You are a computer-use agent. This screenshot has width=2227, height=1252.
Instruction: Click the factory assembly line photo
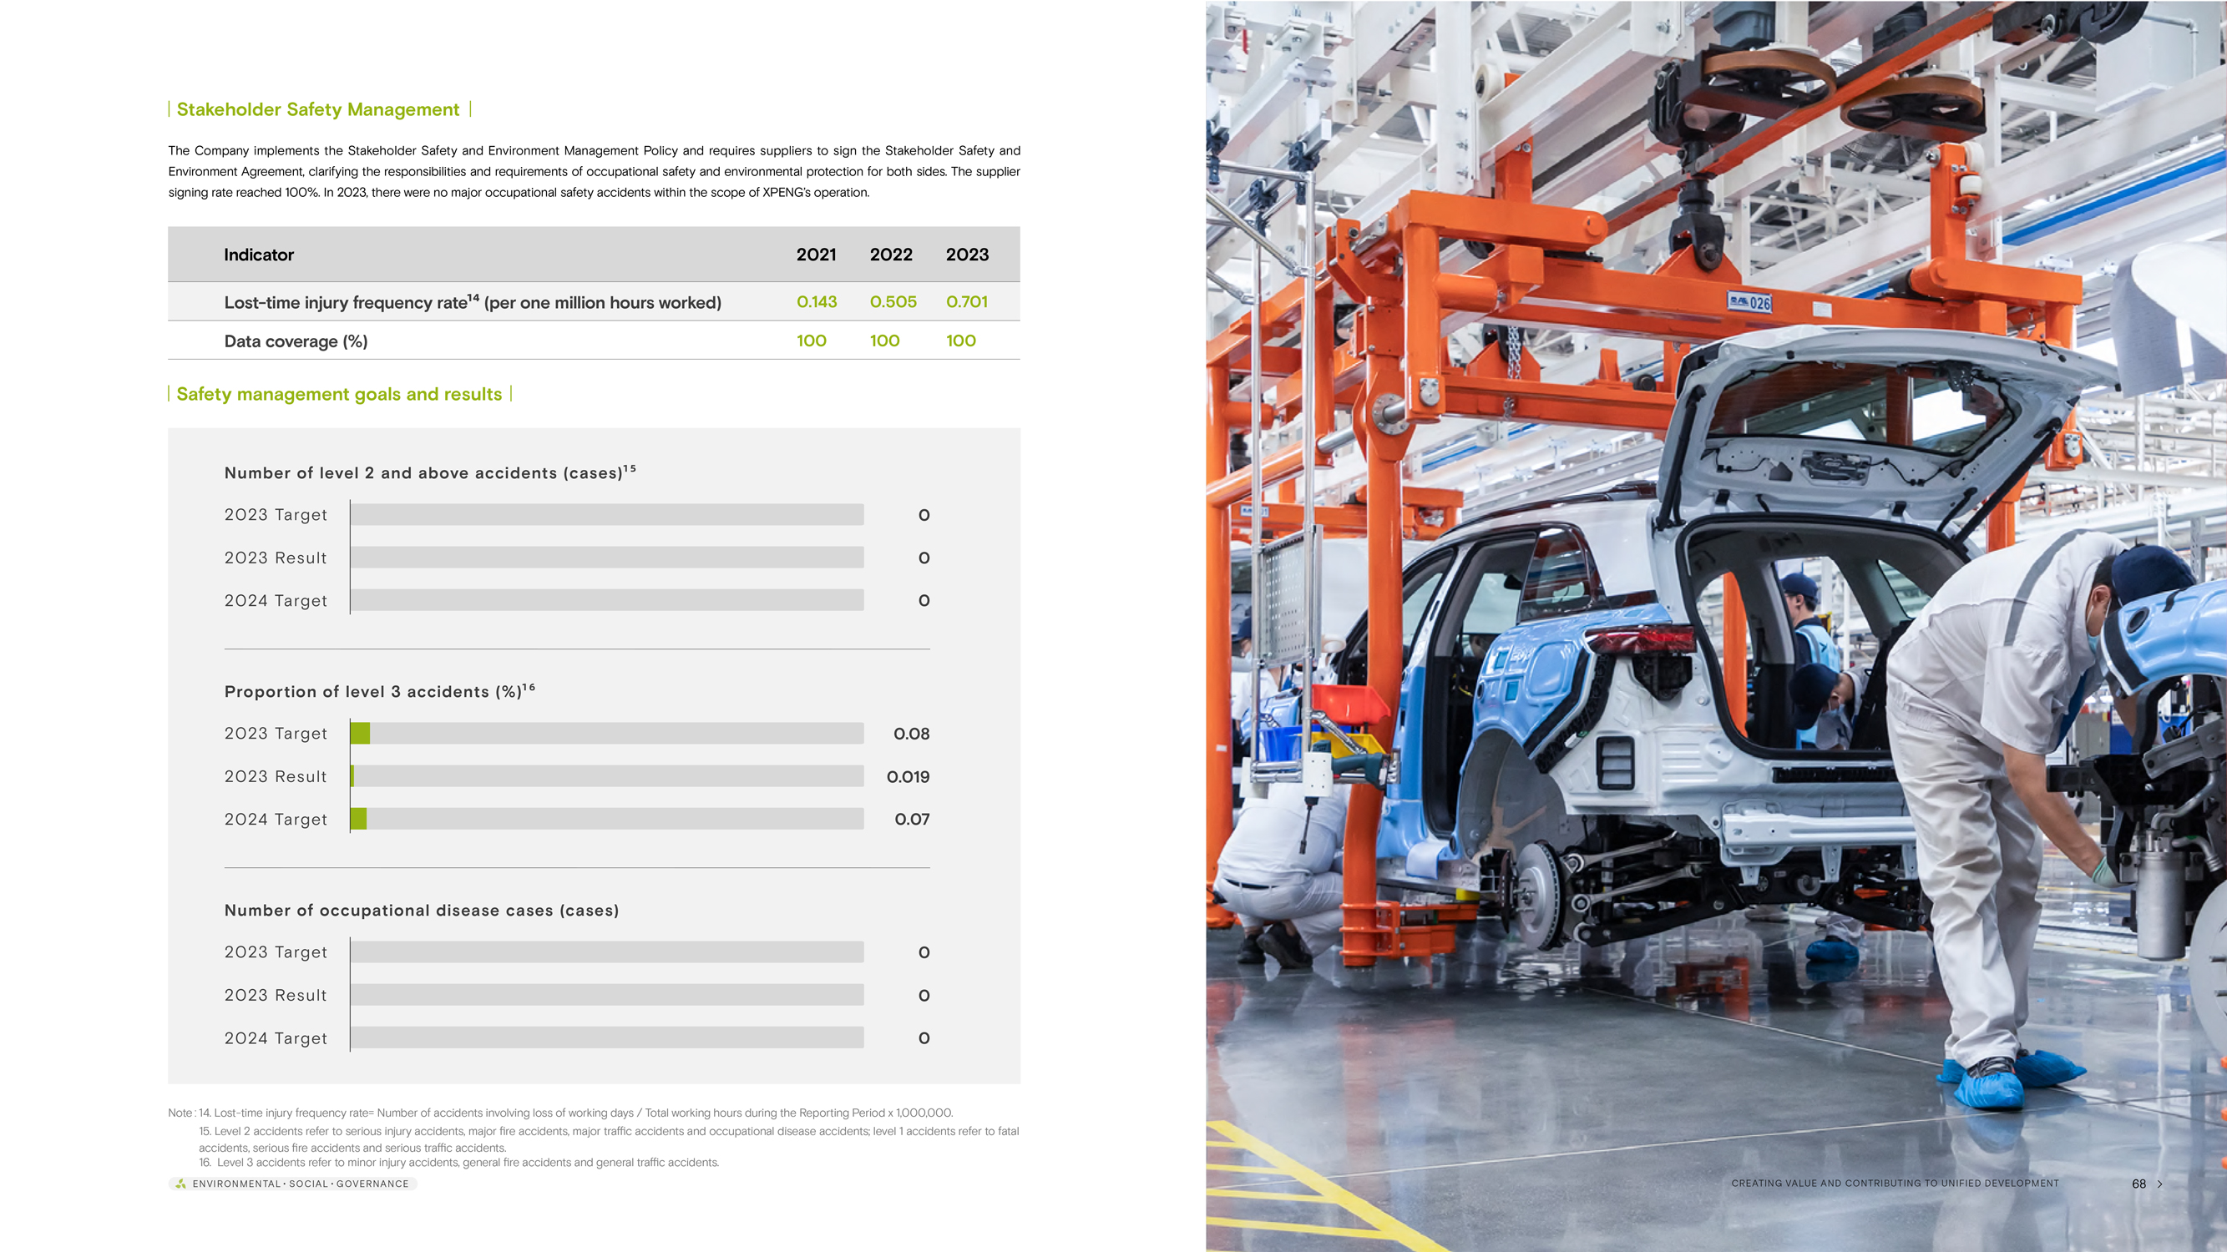[x=1716, y=625]
